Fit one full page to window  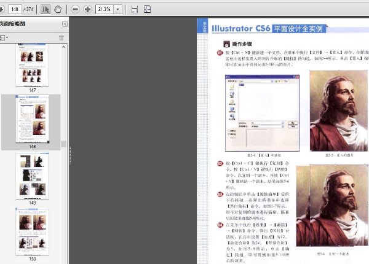pyautogui.click(x=148, y=9)
